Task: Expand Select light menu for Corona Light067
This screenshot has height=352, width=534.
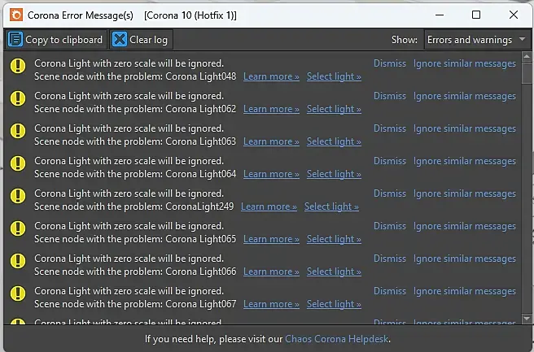Action: [334, 304]
